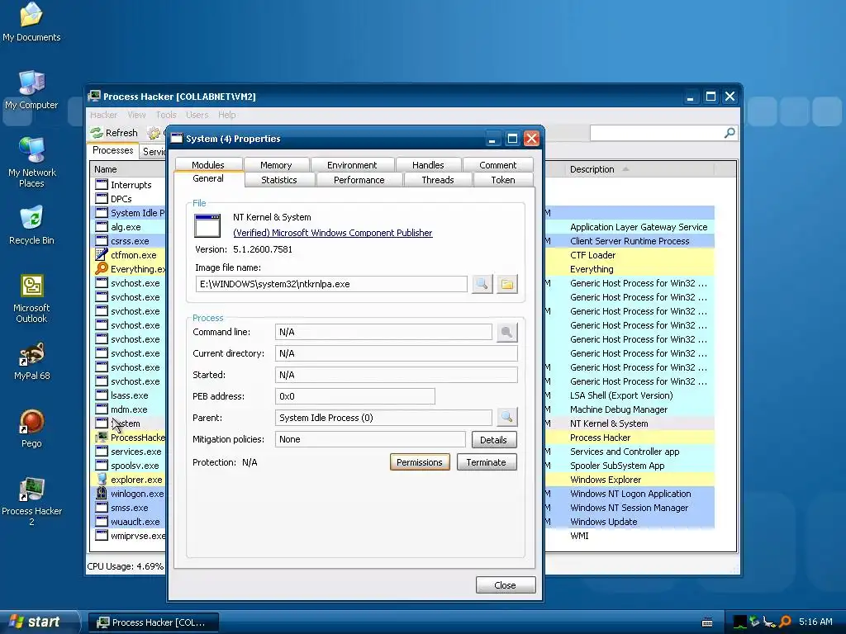Click the Everything tray icon

click(785, 622)
